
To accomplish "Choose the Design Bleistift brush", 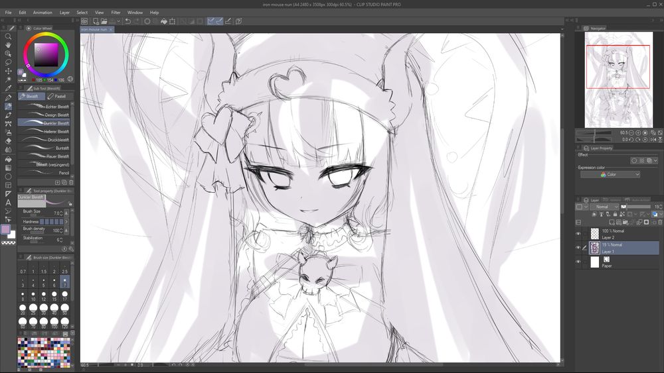I will coord(44,115).
